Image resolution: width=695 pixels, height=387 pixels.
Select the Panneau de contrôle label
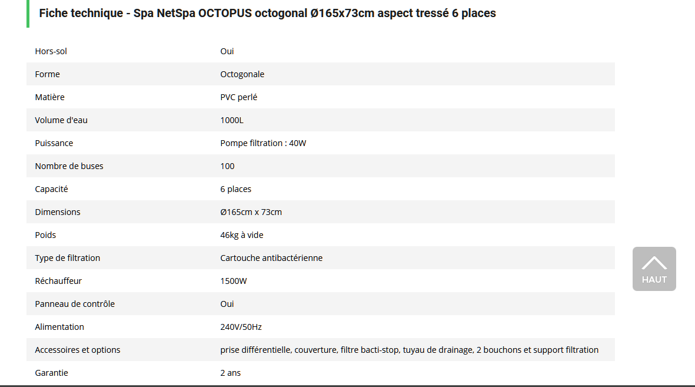click(x=75, y=304)
